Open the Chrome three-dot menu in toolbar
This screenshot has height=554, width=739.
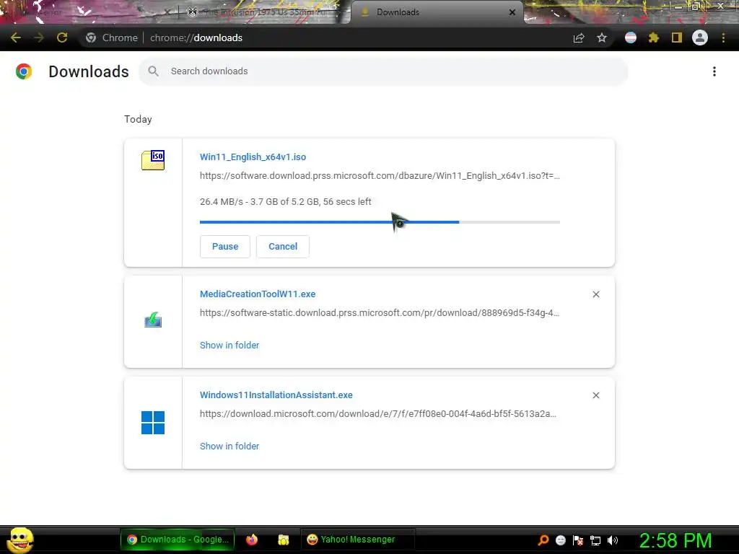pyautogui.click(x=723, y=38)
